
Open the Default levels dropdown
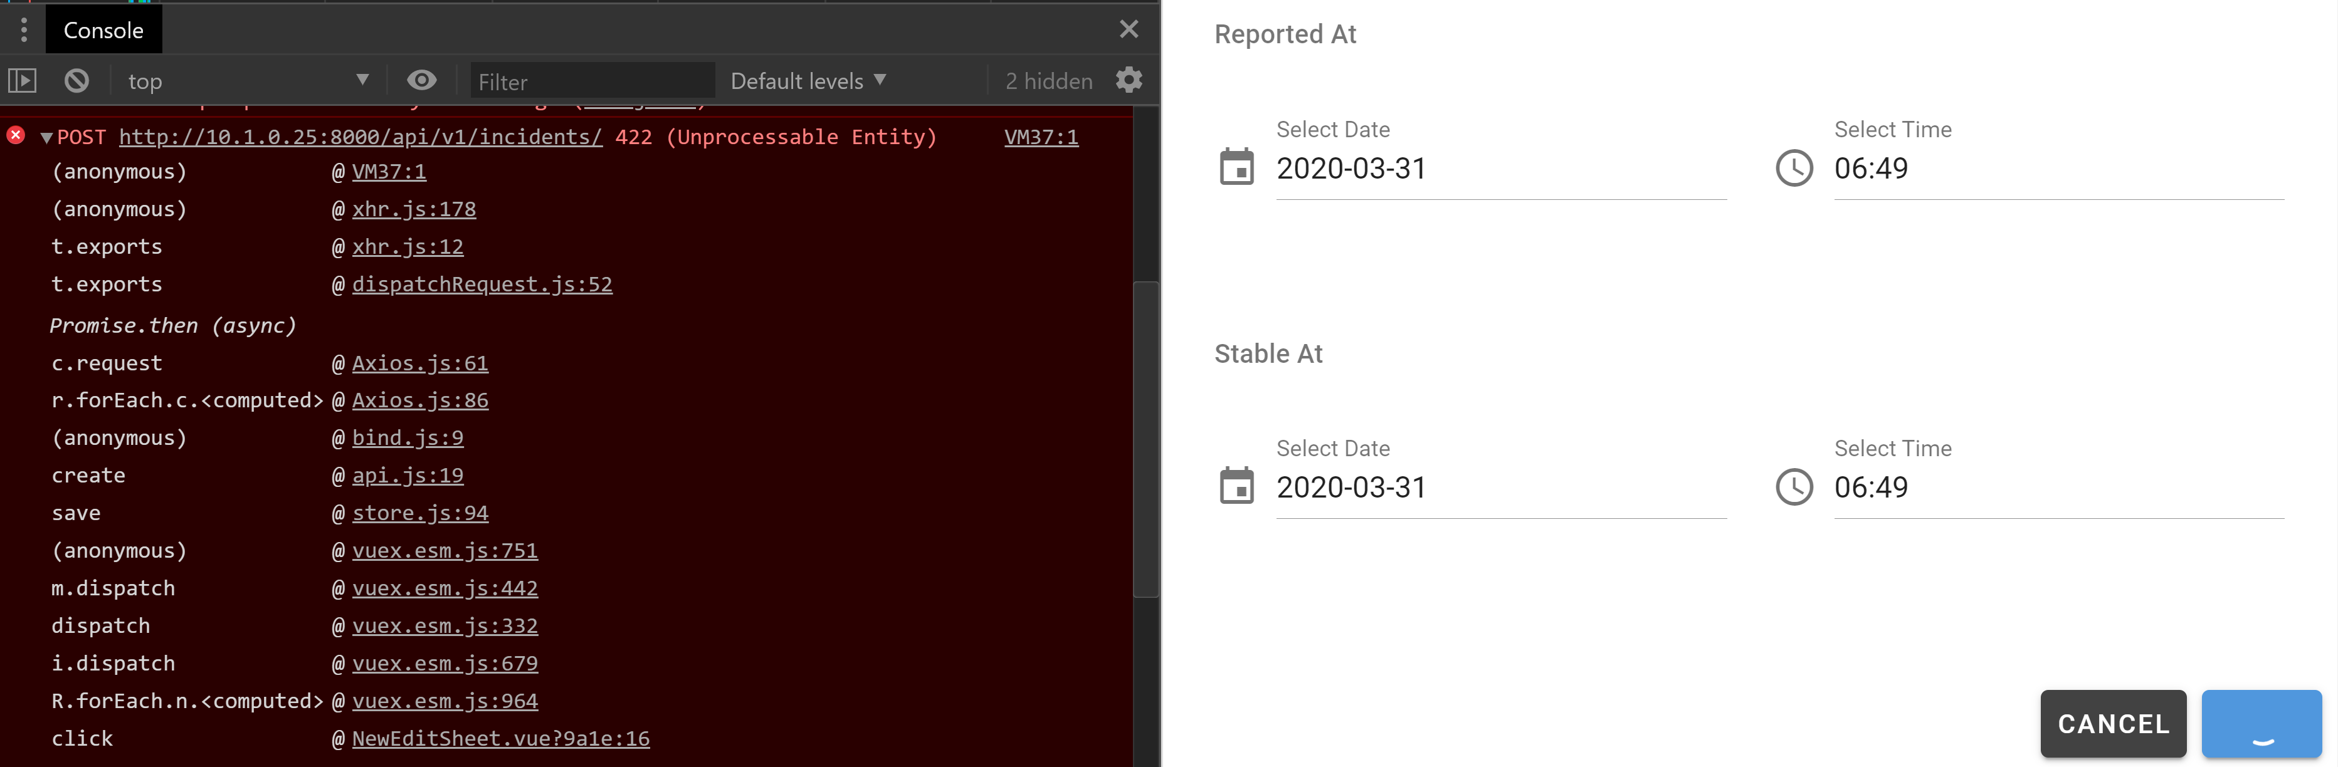click(806, 80)
